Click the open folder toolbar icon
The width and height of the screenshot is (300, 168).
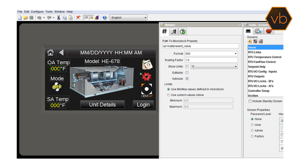tap(26, 18)
